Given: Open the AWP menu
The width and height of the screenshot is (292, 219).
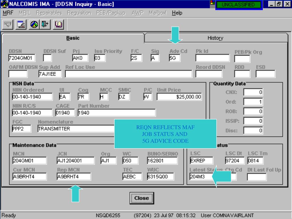Looking at the screenshot, I should click(x=138, y=13).
